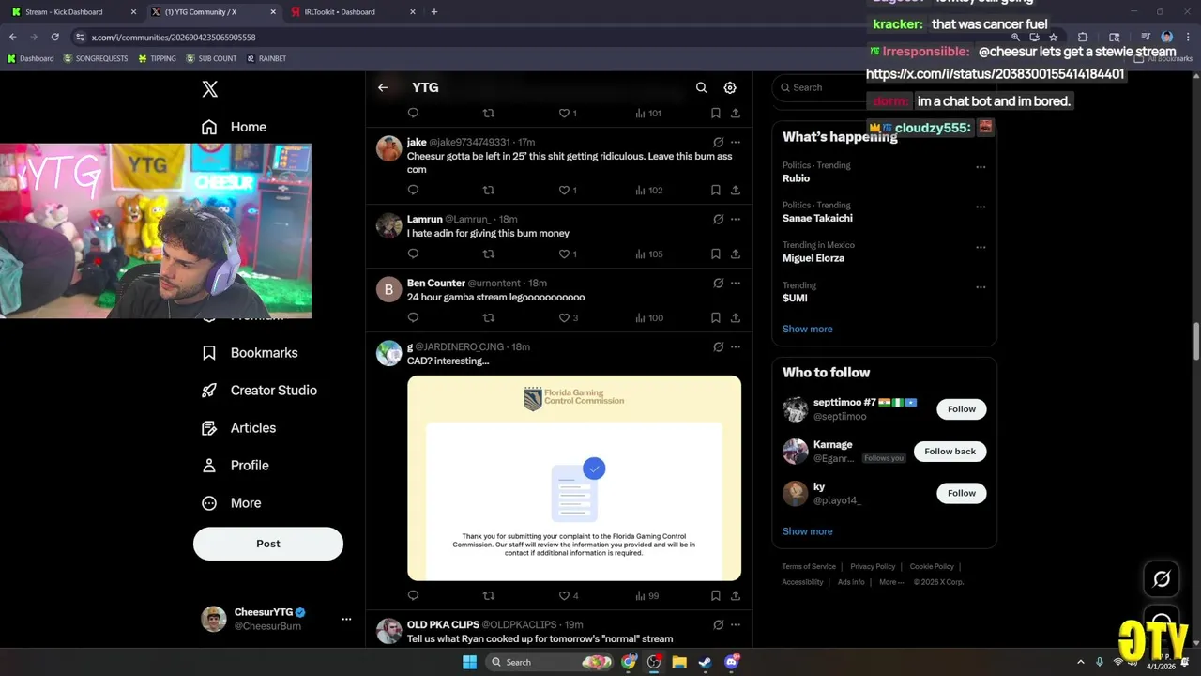This screenshot has height=676, width=1201.
Task: Show more trends under What's happening
Action: pos(807,330)
